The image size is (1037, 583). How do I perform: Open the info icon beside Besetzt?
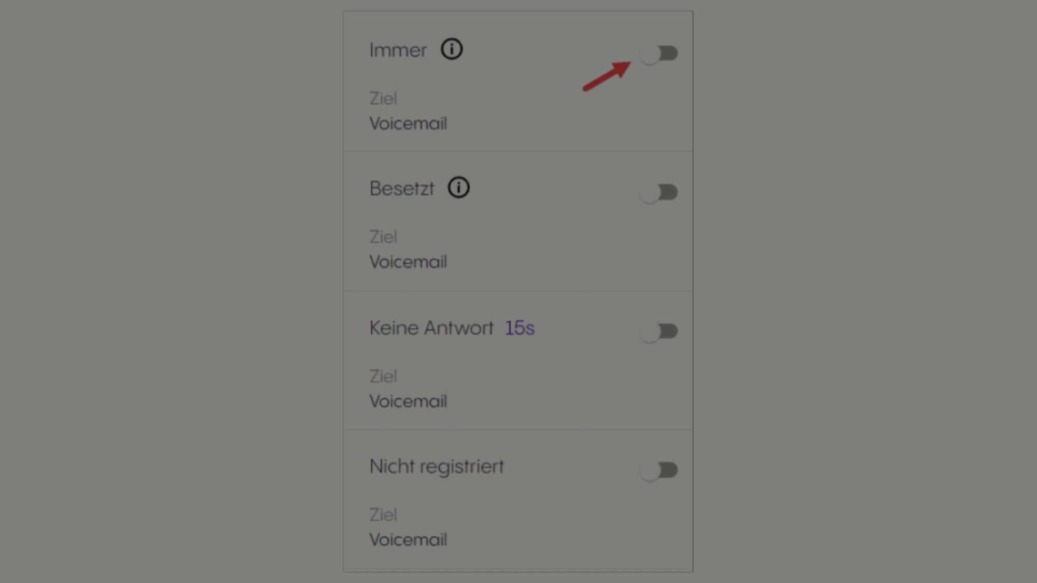(x=458, y=188)
